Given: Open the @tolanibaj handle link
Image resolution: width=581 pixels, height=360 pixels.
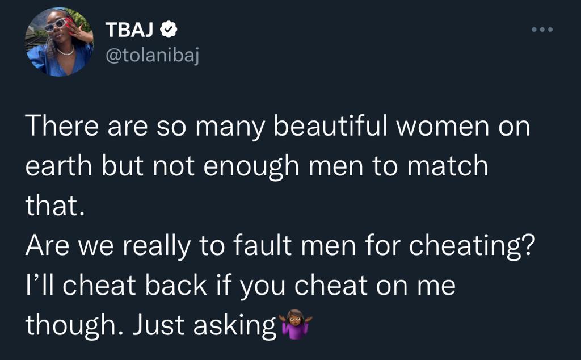Looking at the screenshot, I should 152,56.
